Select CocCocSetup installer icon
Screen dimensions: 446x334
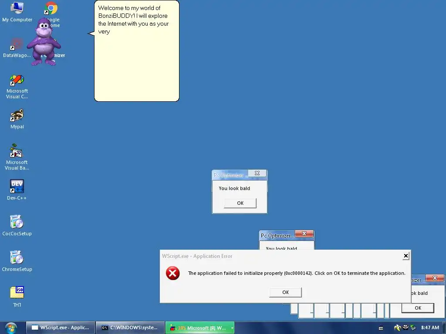tap(17, 226)
